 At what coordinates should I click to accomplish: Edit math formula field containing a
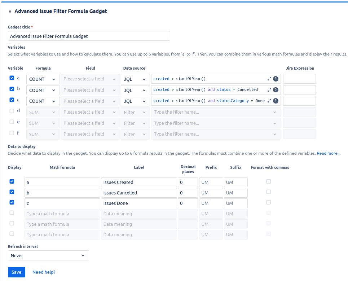coord(62,183)
